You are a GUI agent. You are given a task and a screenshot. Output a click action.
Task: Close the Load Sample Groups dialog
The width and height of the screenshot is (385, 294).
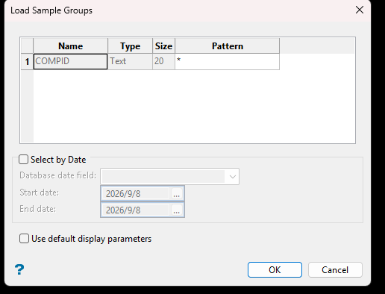(x=360, y=10)
